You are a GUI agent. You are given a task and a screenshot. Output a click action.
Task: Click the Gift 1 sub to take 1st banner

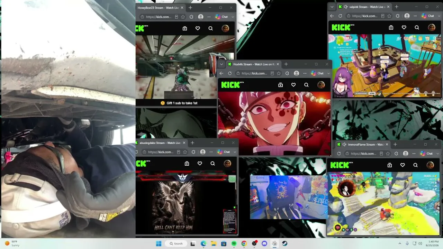[179, 103]
